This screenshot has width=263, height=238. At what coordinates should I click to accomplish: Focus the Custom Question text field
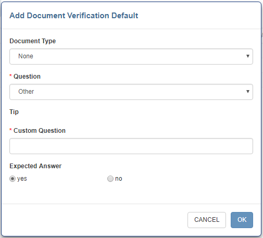pos(131,146)
